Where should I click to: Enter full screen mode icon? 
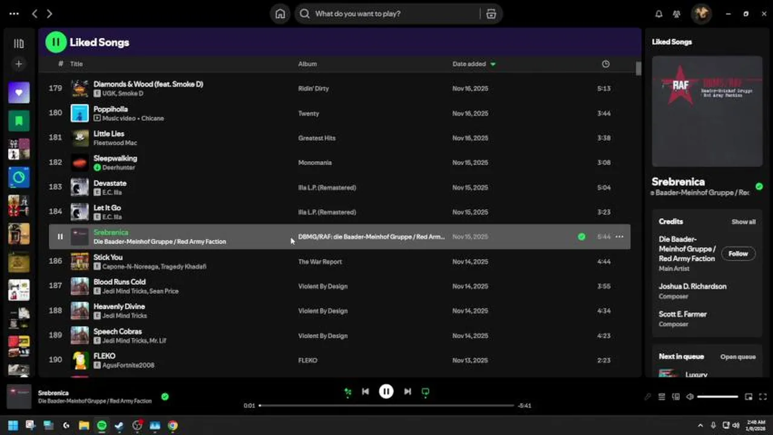[763, 397]
